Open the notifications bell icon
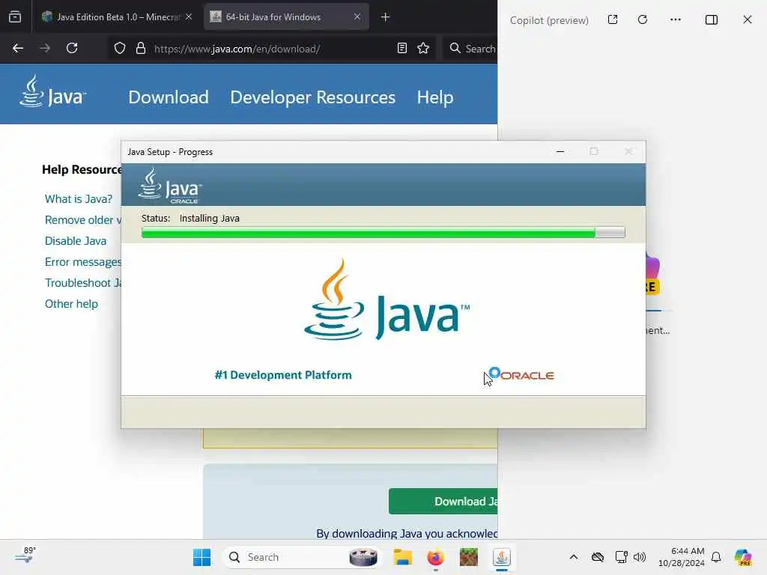This screenshot has width=767, height=575. [x=716, y=557]
